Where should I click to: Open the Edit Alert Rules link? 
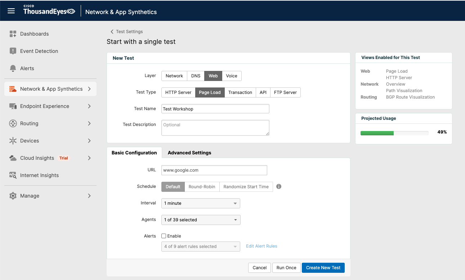(261, 246)
